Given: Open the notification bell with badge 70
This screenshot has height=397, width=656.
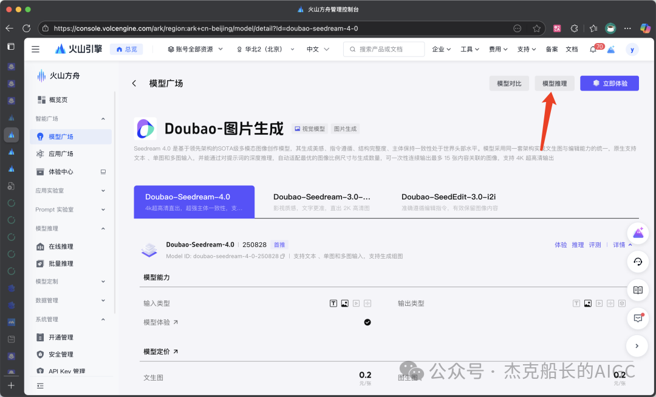Looking at the screenshot, I should point(593,49).
